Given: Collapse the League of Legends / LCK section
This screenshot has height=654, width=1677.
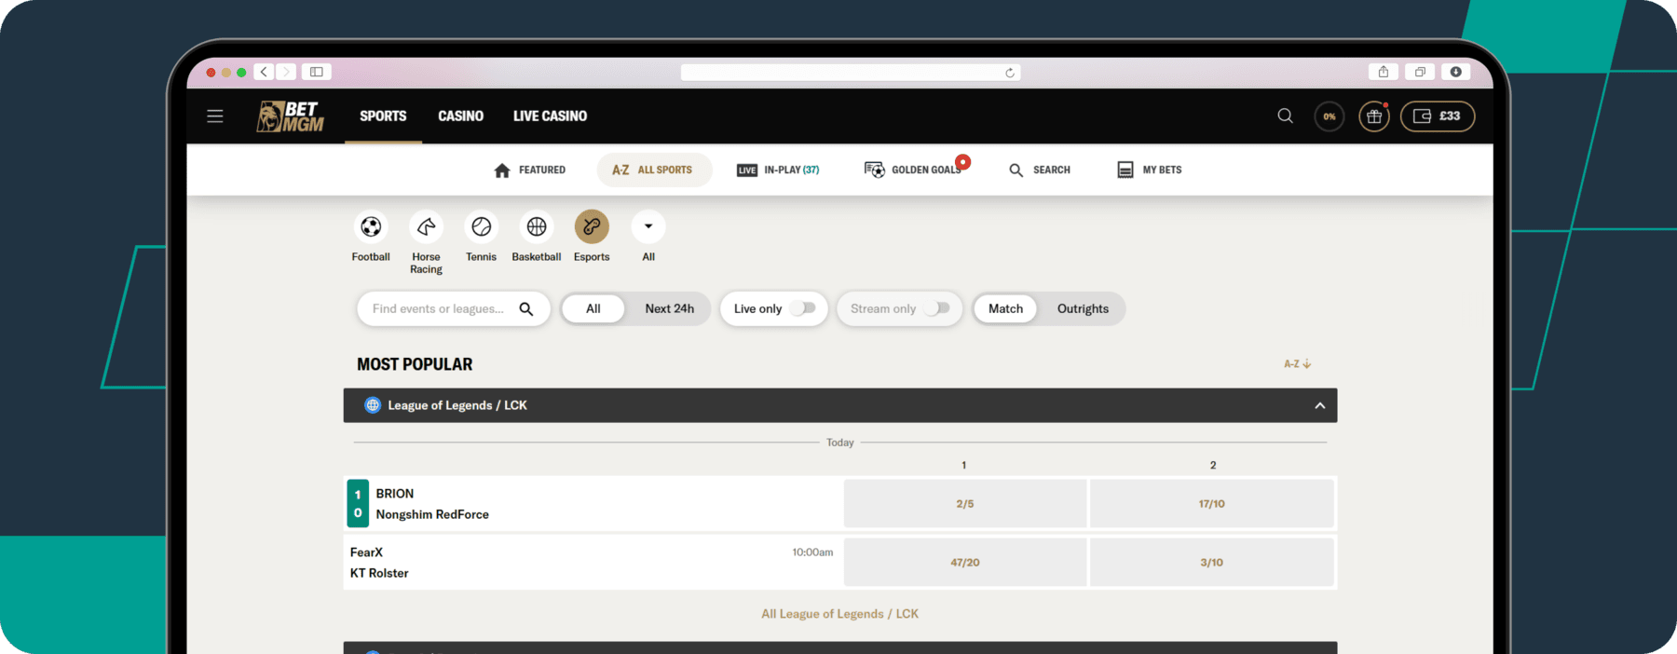Looking at the screenshot, I should point(1320,405).
